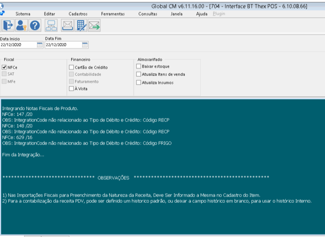Click the OBS line mentioning Código FRIGO
Screen dimensions: 325x237
point(87,143)
